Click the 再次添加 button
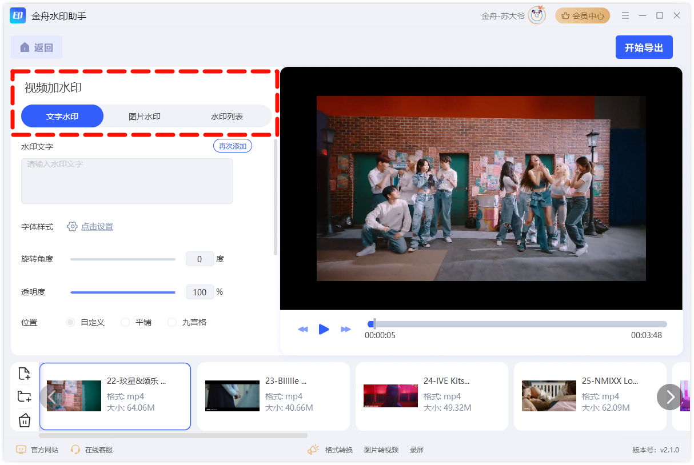694x465 pixels. [x=233, y=146]
